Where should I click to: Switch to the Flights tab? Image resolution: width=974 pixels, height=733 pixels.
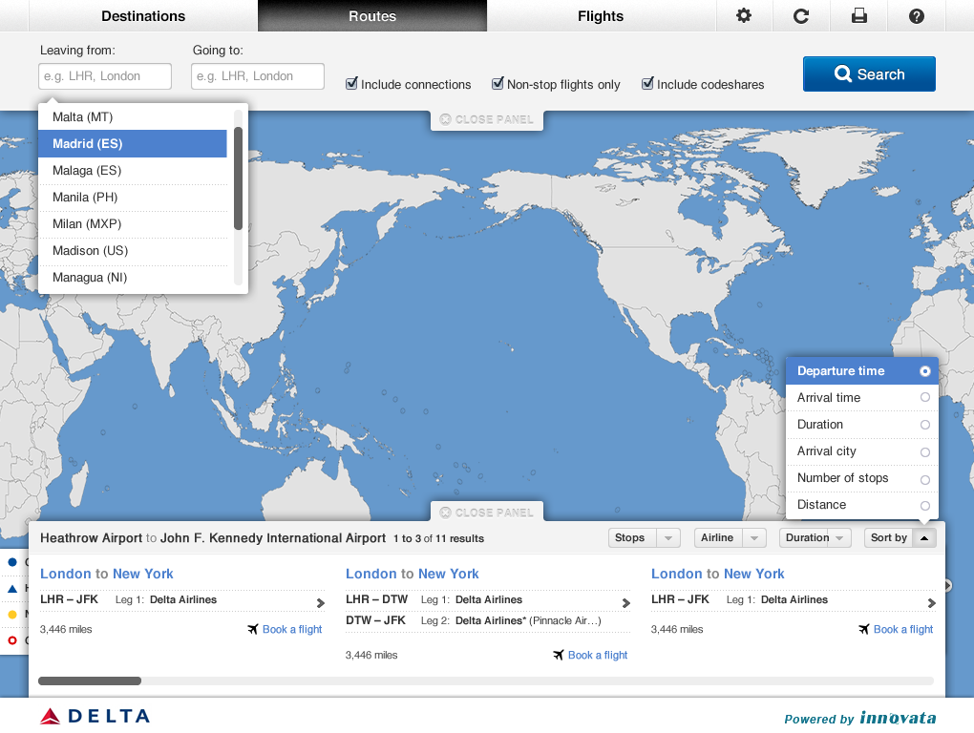(601, 16)
